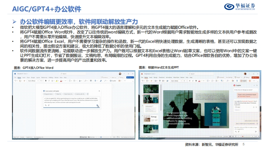Switch to Transitions tab in PowerPoint
The image size is (265, 149).
(161, 78)
